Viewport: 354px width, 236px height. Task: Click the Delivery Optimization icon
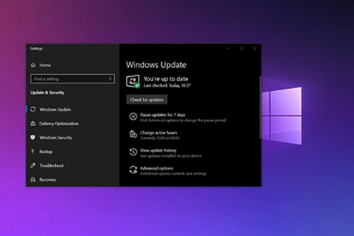(33, 124)
